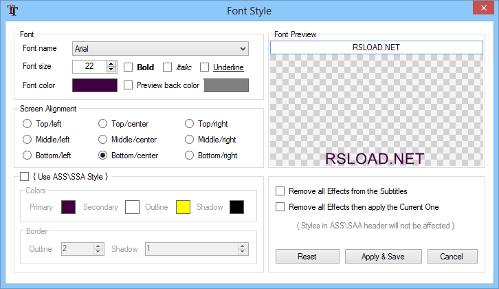Select the Top/center alignment option
Screen dimensions: 499x289
click(x=102, y=124)
